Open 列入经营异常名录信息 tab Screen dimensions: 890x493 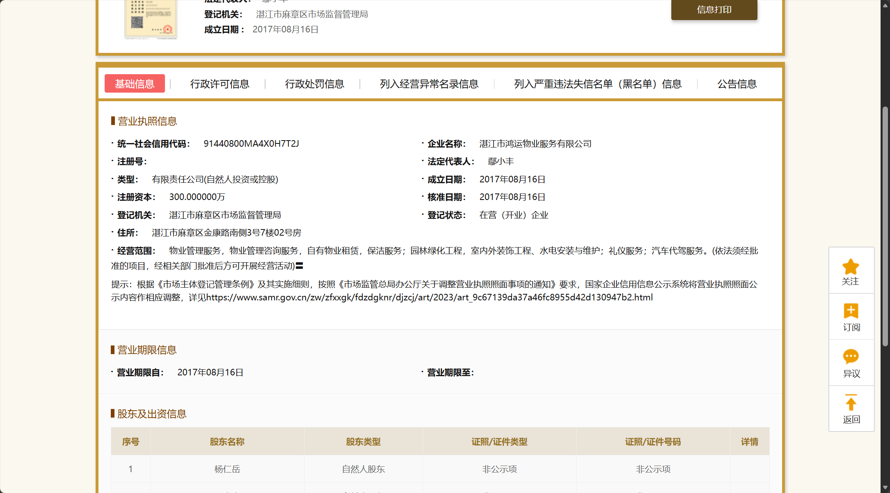(429, 84)
